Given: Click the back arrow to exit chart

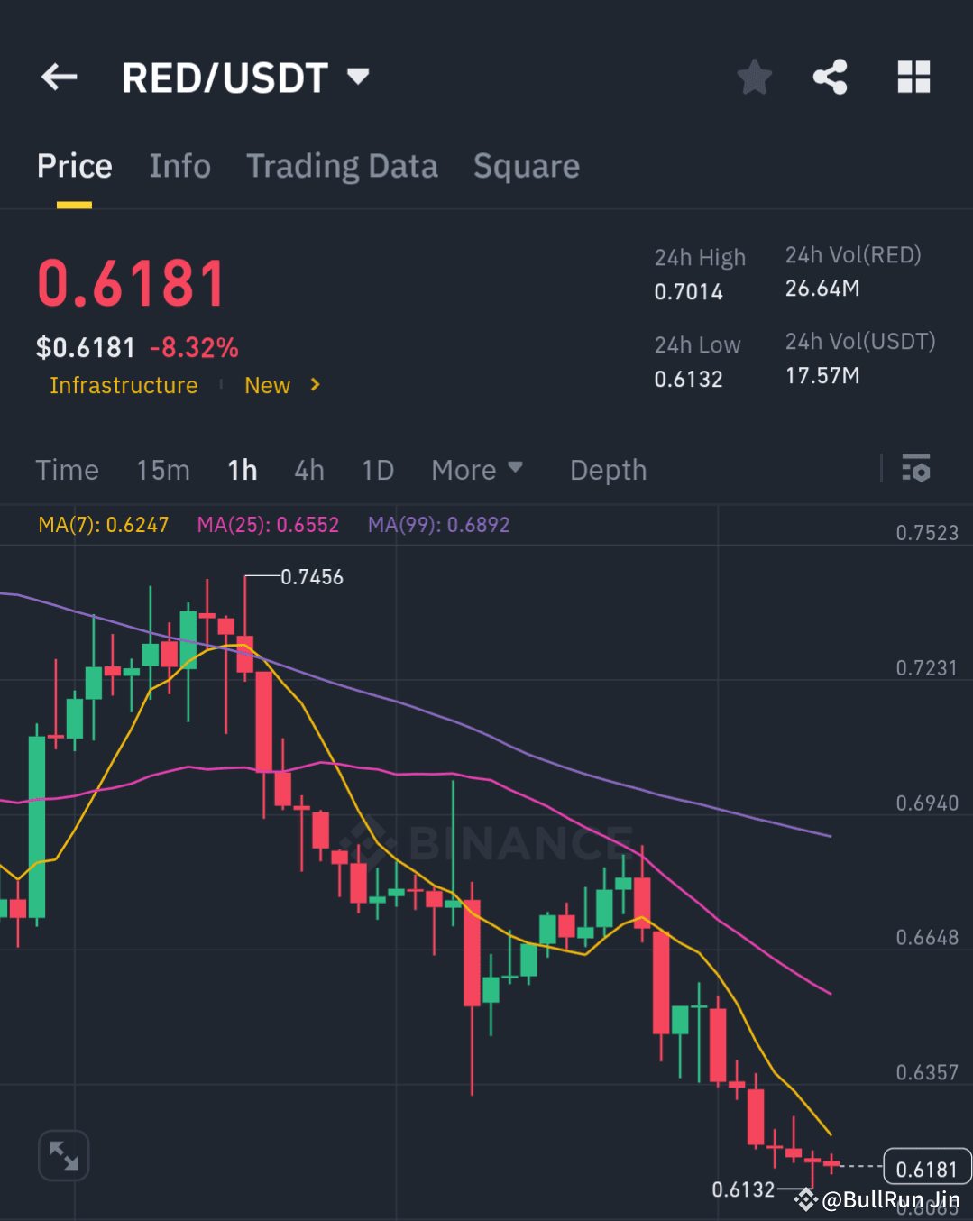Looking at the screenshot, I should click(59, 77).
